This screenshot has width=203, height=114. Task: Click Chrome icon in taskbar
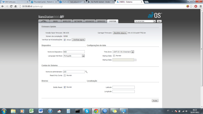pos(96,111)
